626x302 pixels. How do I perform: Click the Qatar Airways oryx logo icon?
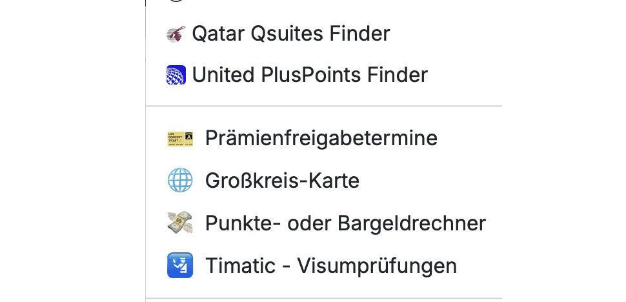click(176, 34)
